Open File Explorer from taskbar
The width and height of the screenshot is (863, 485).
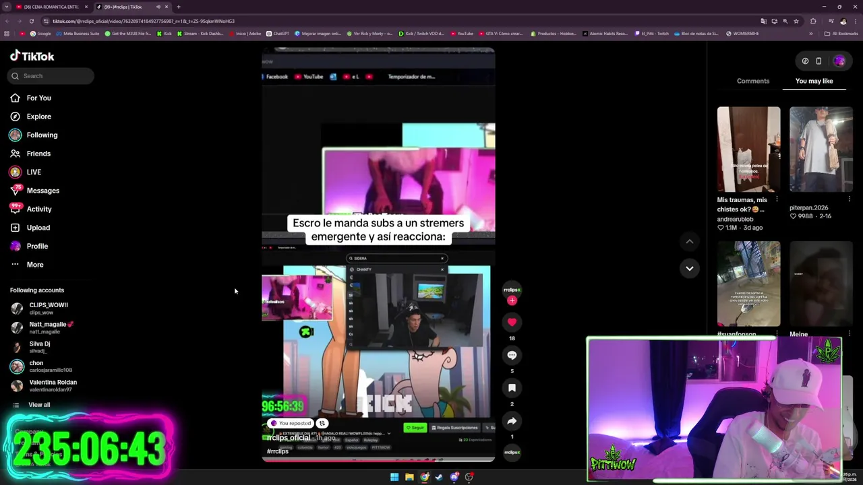point(409,477)
